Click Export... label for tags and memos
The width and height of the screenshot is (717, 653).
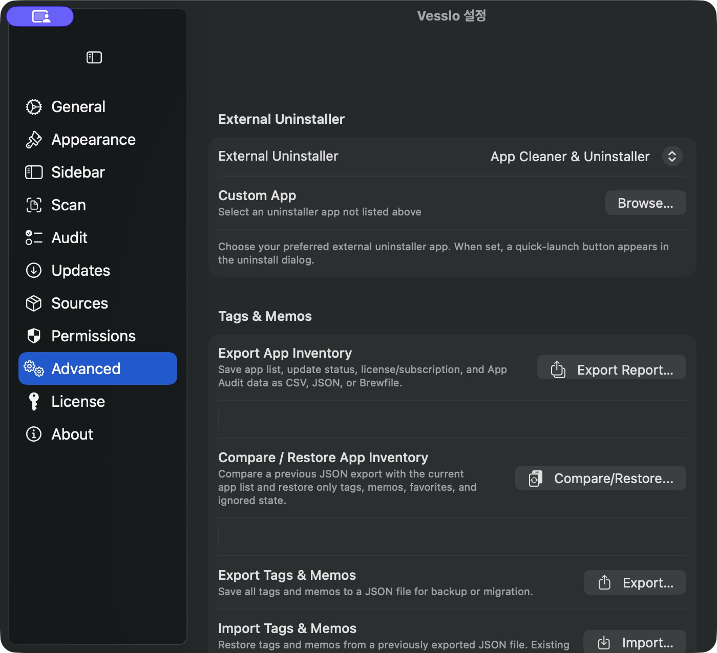pyautogui.click(x=648, y=583)
